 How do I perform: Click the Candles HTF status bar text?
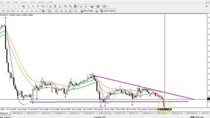(100, 117)
